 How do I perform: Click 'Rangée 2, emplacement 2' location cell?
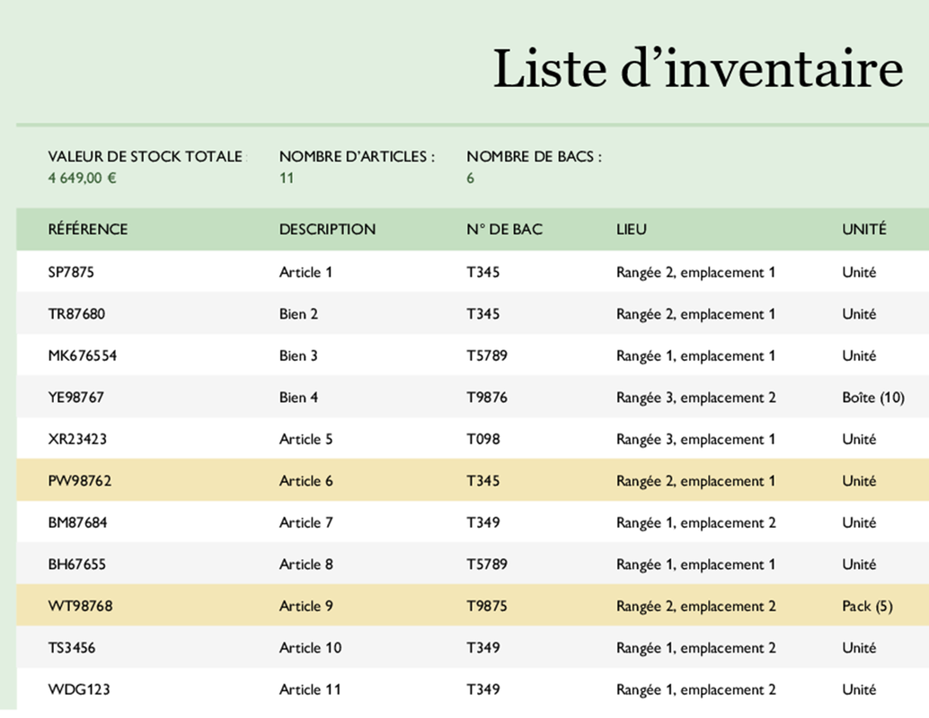(696, 606)
